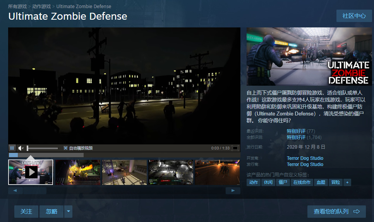Screen dimensions: 374x222
Task: Click the thumbnail strip scrollbar handle
Action: point(35,191)
